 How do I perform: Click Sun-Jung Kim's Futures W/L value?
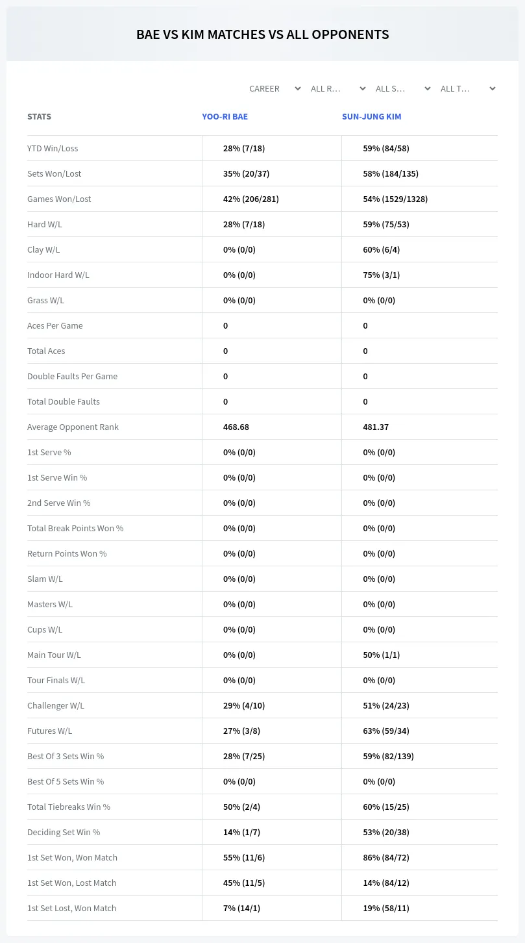386,731
